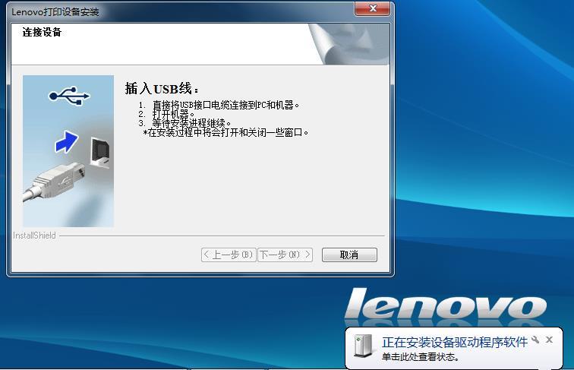Click the Lenovo打印设备安装 title bar
This screenshot has height=370, width=574.
click(181, 11)
